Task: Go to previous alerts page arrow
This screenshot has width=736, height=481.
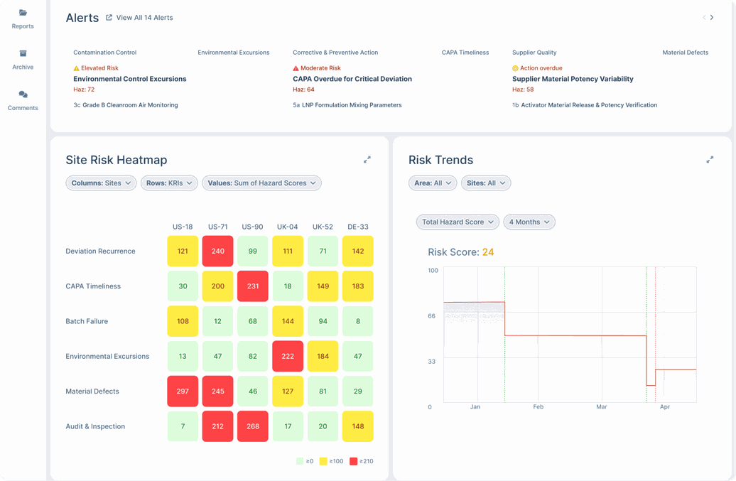Action: [x=703, y=17]
